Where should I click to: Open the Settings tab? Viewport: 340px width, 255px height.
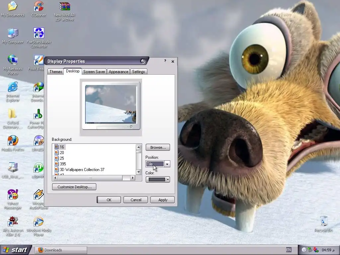[x=138, y=72]
